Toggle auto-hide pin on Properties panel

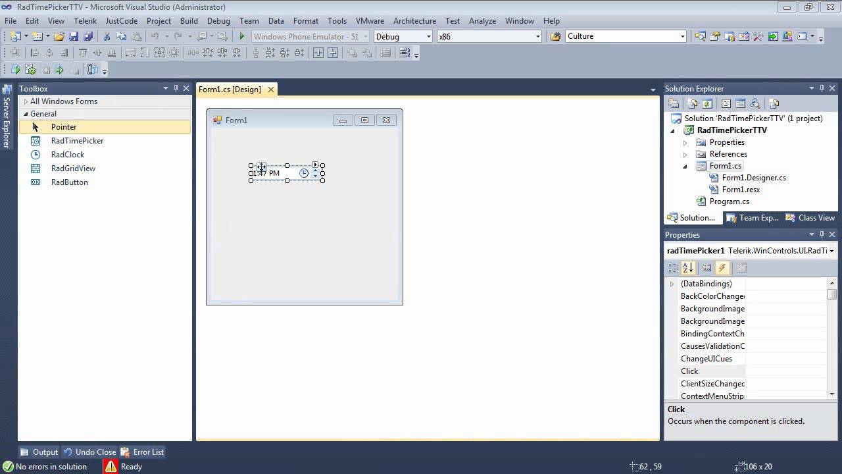[822, 234]
